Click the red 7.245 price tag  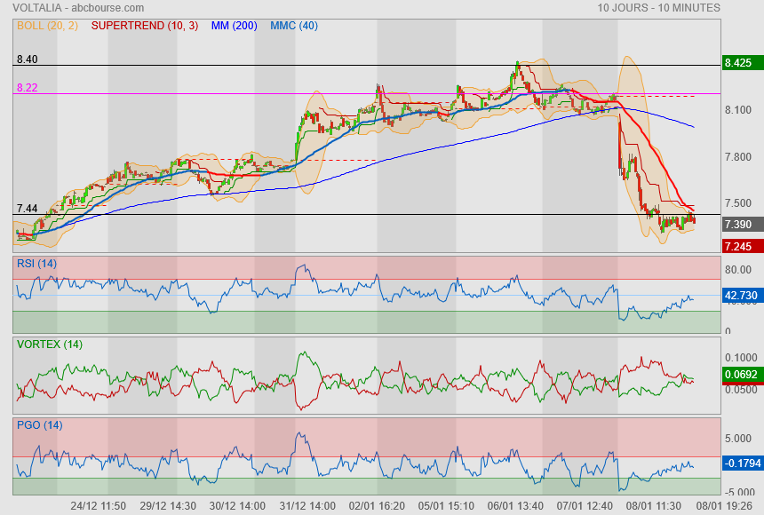pyautogui.click(x=741, y=246)
